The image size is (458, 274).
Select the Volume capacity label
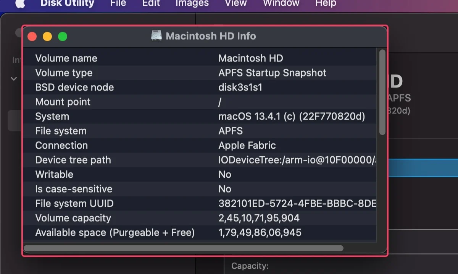pyautogui.click(x=73, y=218)
